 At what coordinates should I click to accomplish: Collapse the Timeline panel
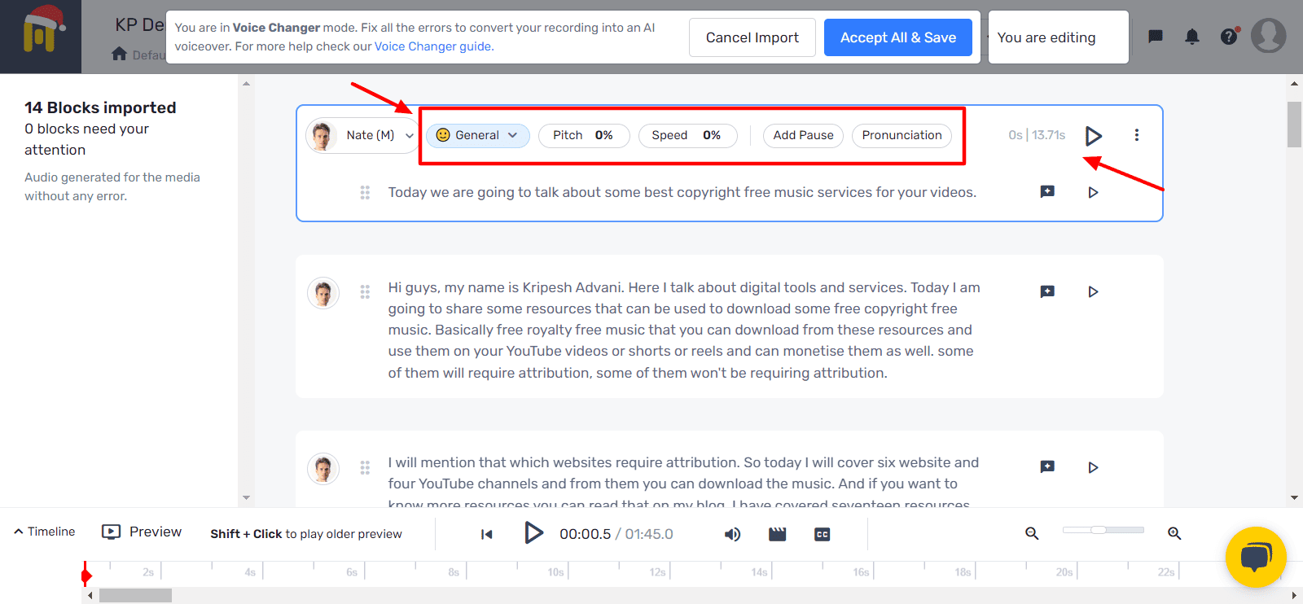[x=44, y=532]
